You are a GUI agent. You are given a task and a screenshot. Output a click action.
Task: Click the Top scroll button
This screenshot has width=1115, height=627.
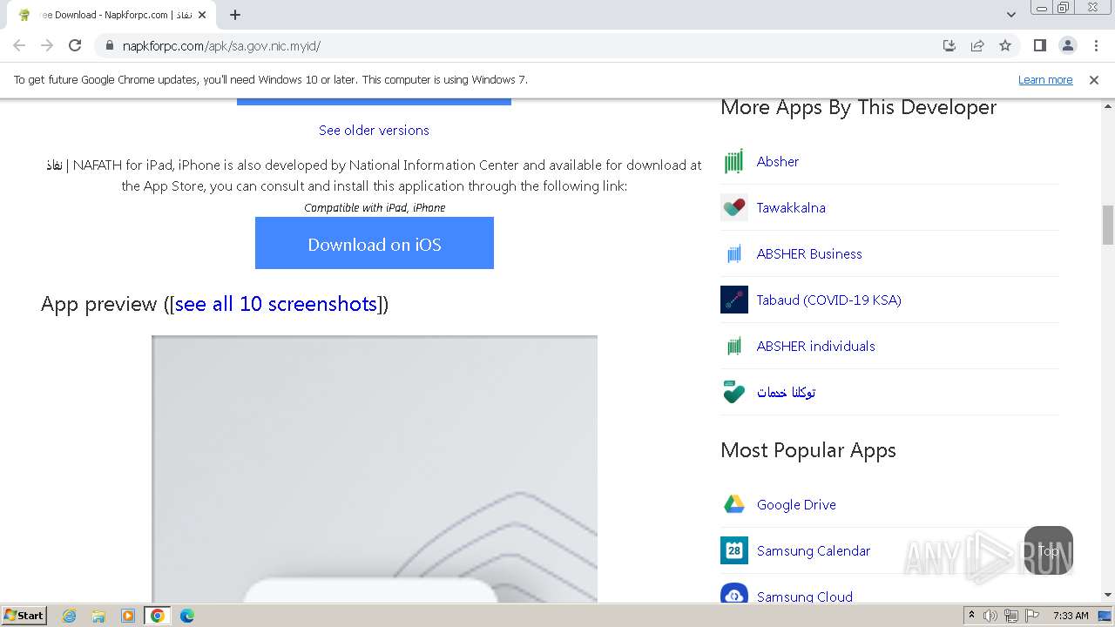(x=1049, y=550)
